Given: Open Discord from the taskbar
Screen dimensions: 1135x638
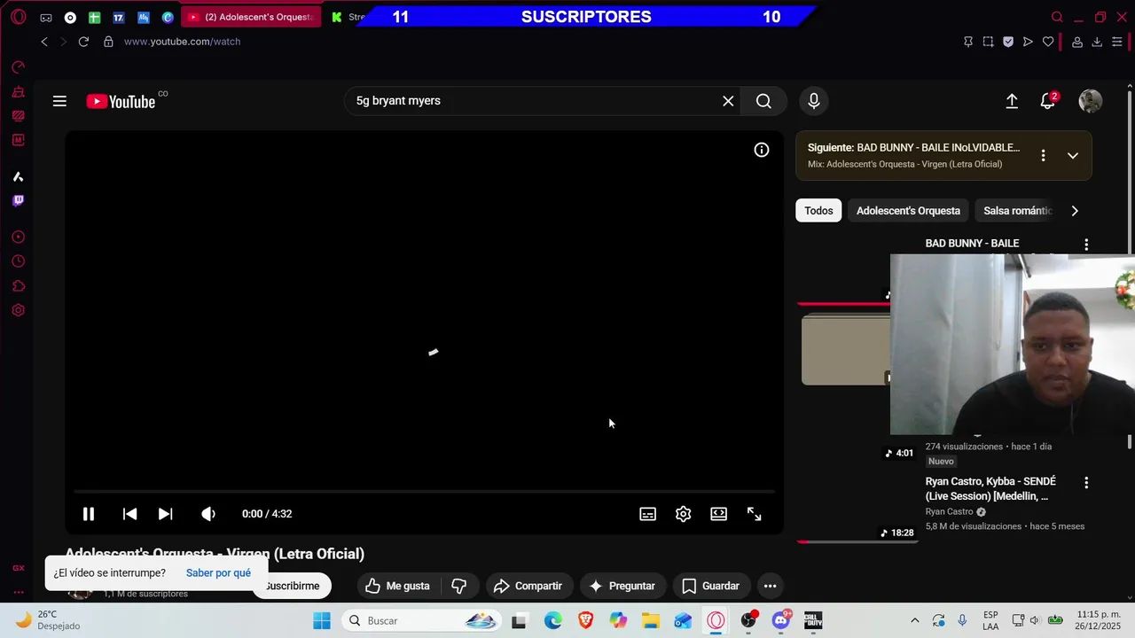Looking at the screenshot, I should 781,620.
